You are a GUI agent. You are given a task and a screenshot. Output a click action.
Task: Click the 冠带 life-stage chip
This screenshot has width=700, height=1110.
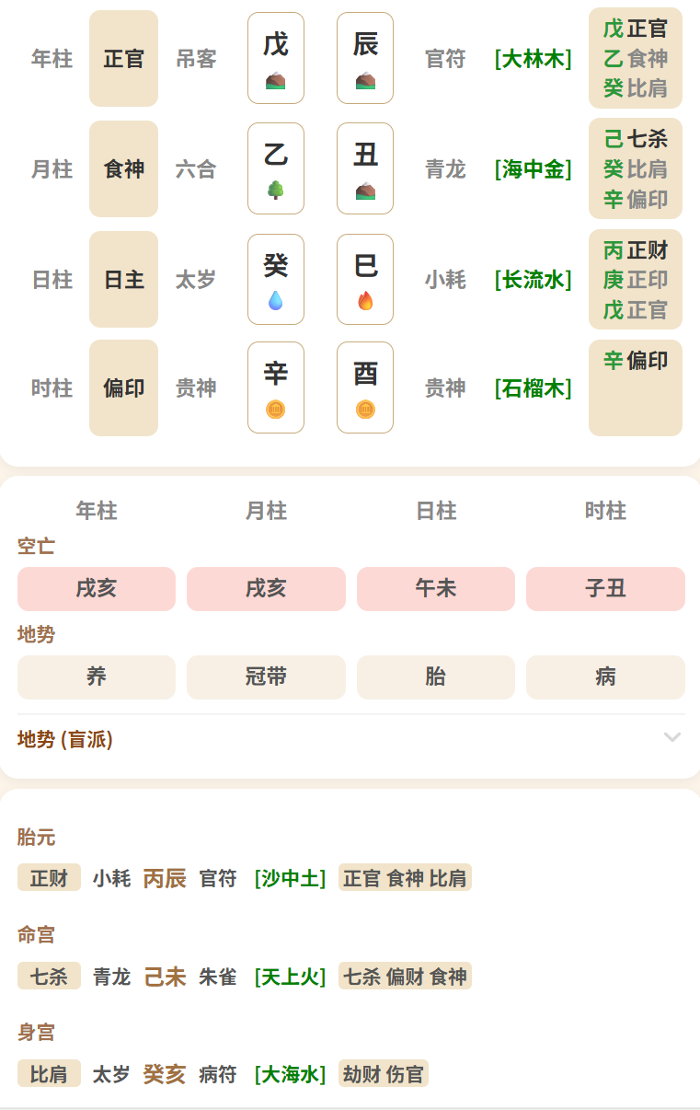coord(266,677)
